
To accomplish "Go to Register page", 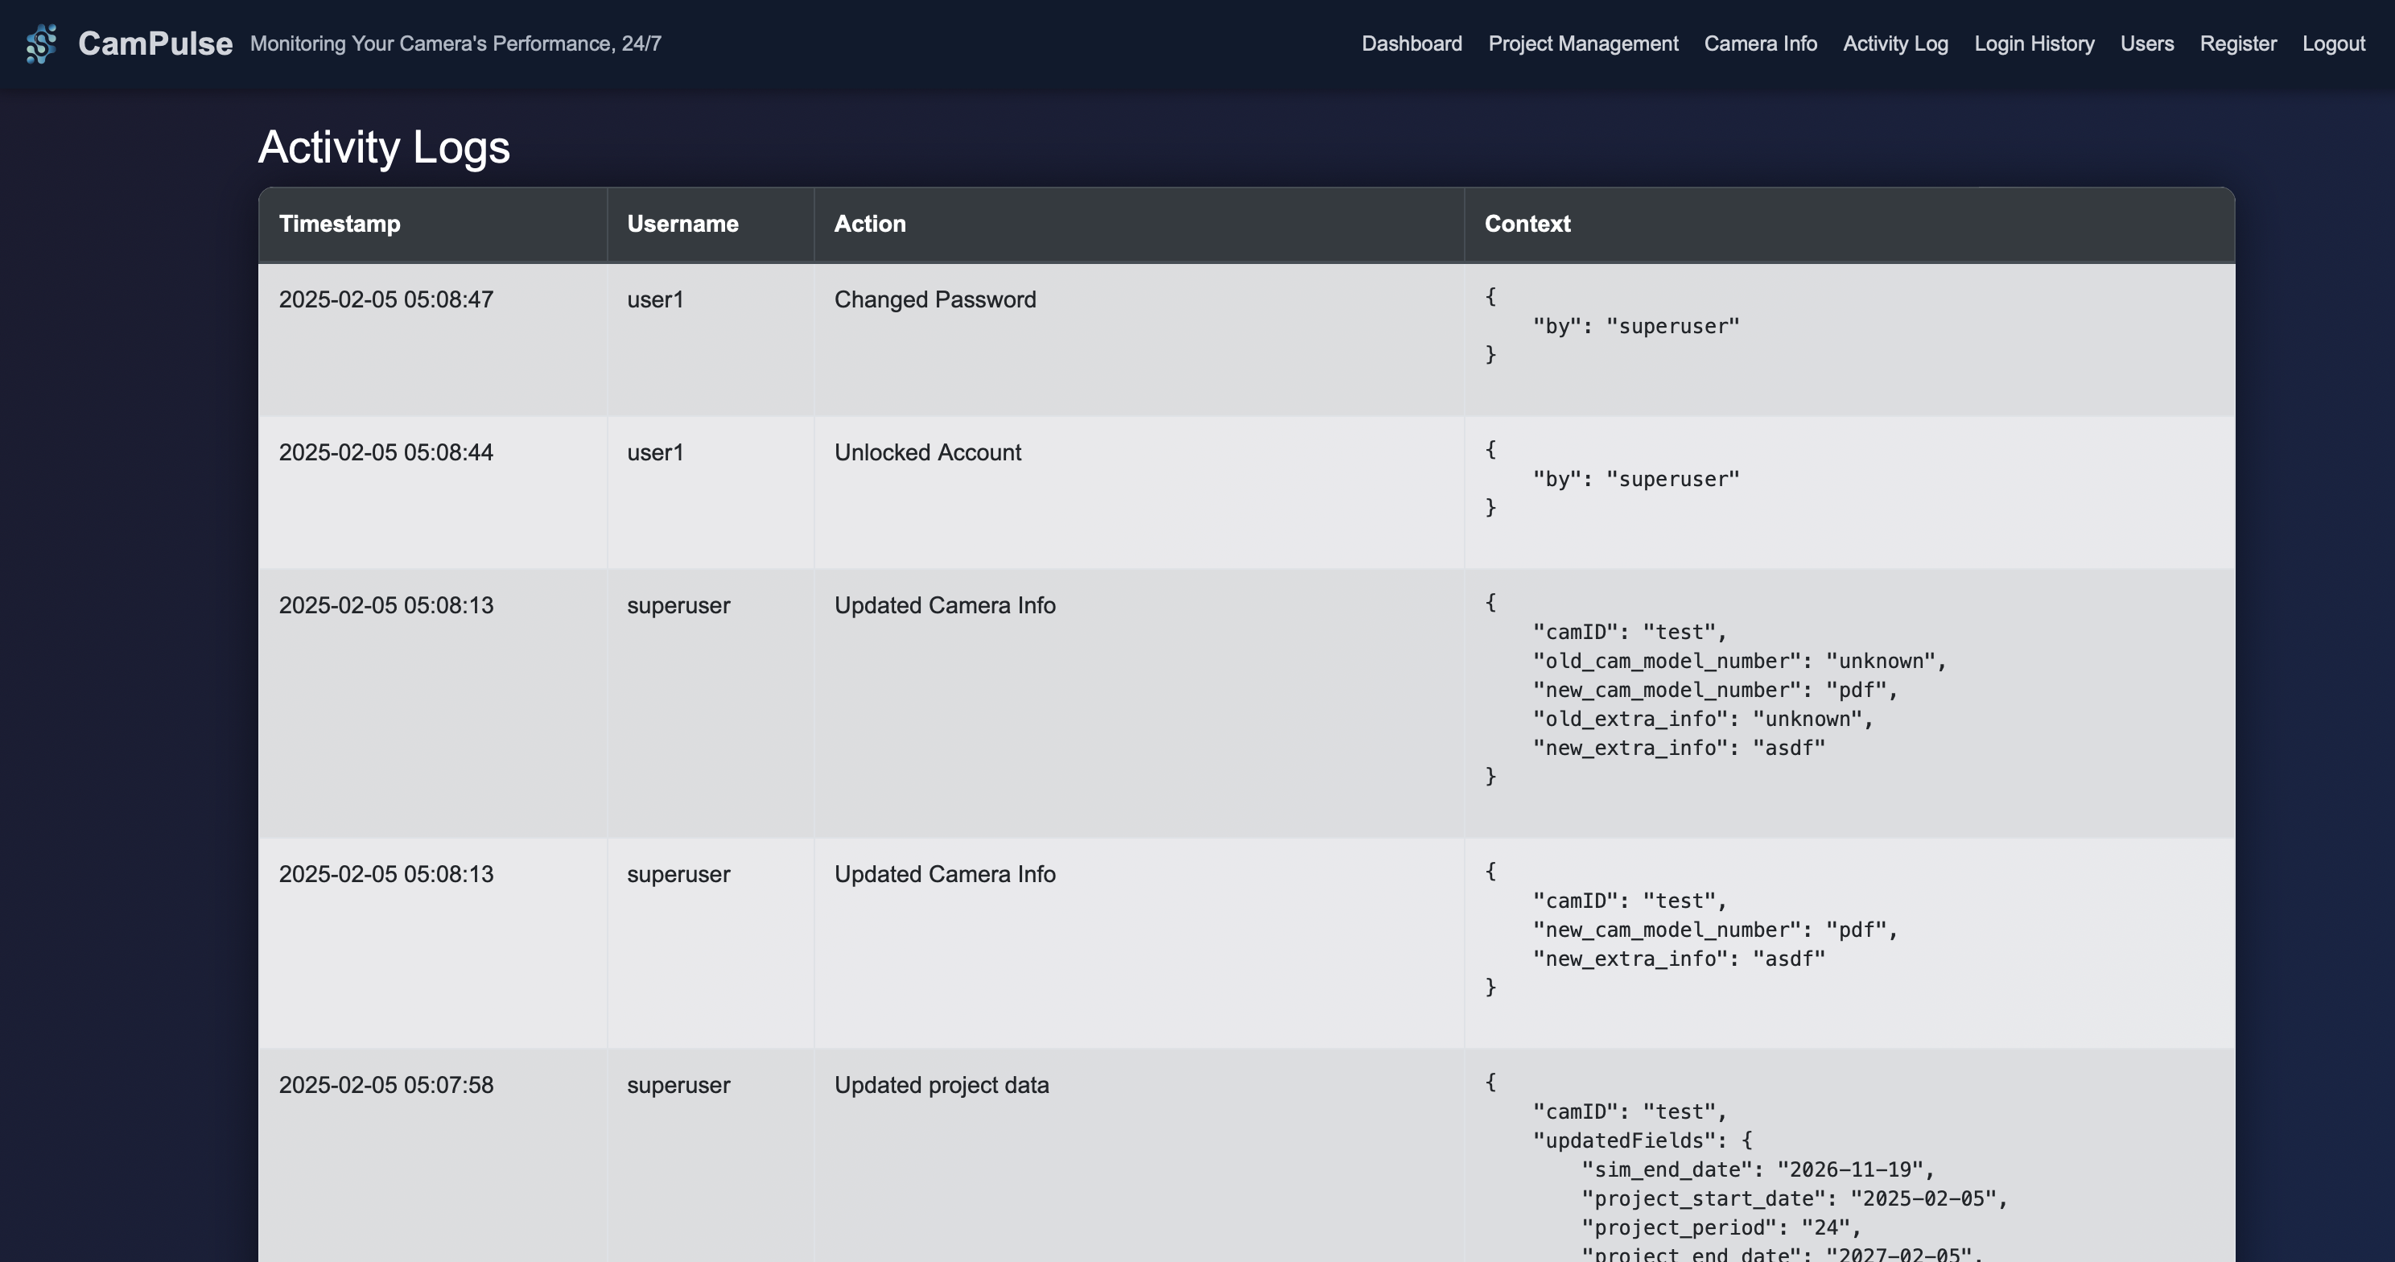I will pos(2237,43).
